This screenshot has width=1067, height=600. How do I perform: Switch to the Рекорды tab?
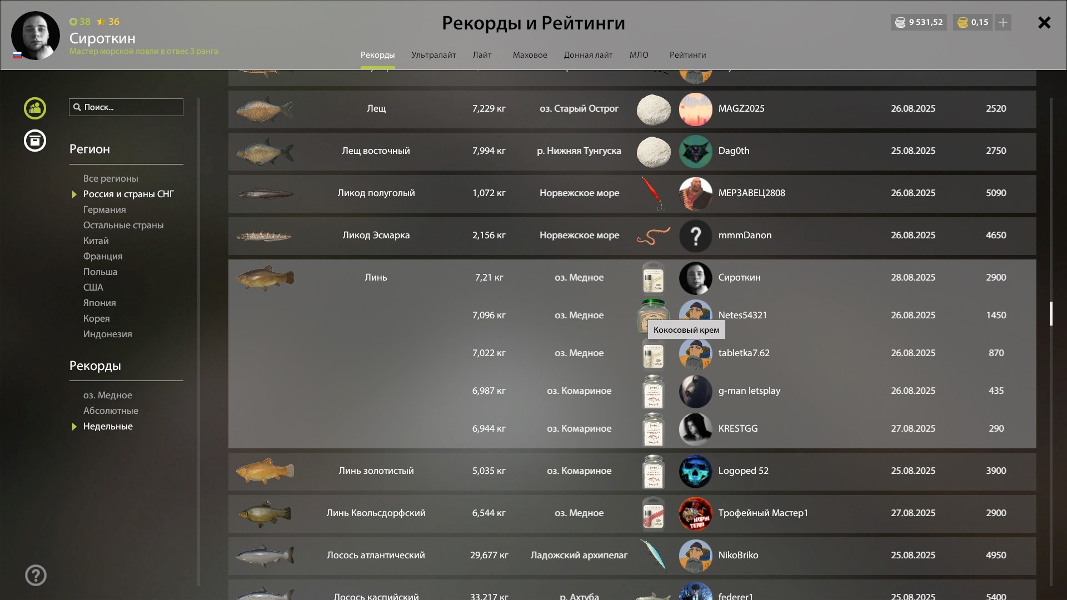pyautogui.click(x=377, y=55)
